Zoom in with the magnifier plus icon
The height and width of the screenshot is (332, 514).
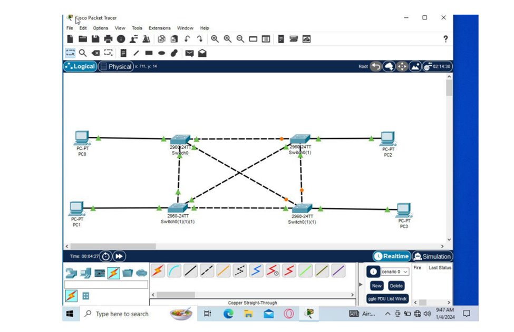click(215, 39)
